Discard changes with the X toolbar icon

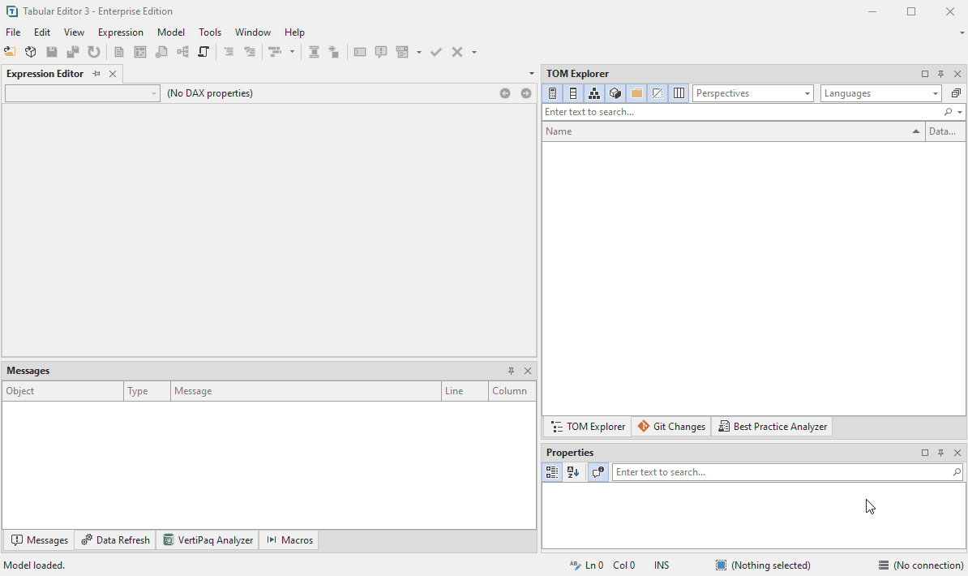pos(456,51)
